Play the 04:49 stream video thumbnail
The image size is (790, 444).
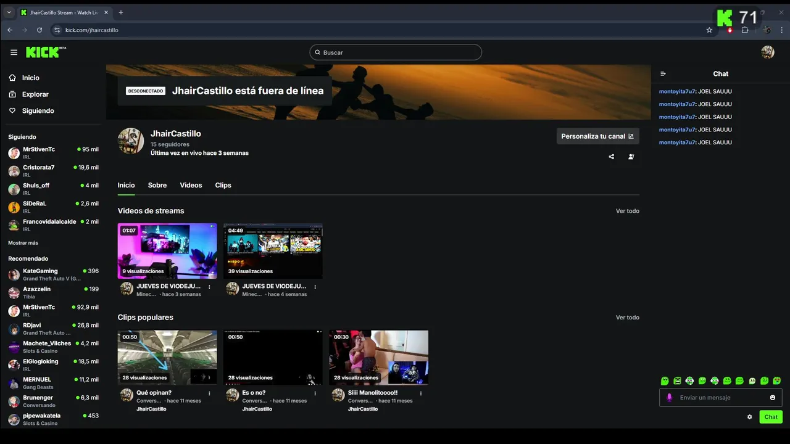tap(273, 251)
